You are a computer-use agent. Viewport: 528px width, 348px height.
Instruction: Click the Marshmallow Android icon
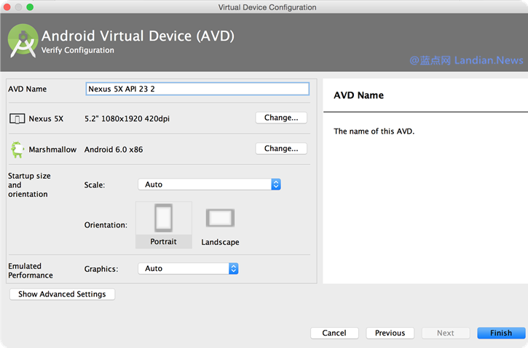click(17, 150)
